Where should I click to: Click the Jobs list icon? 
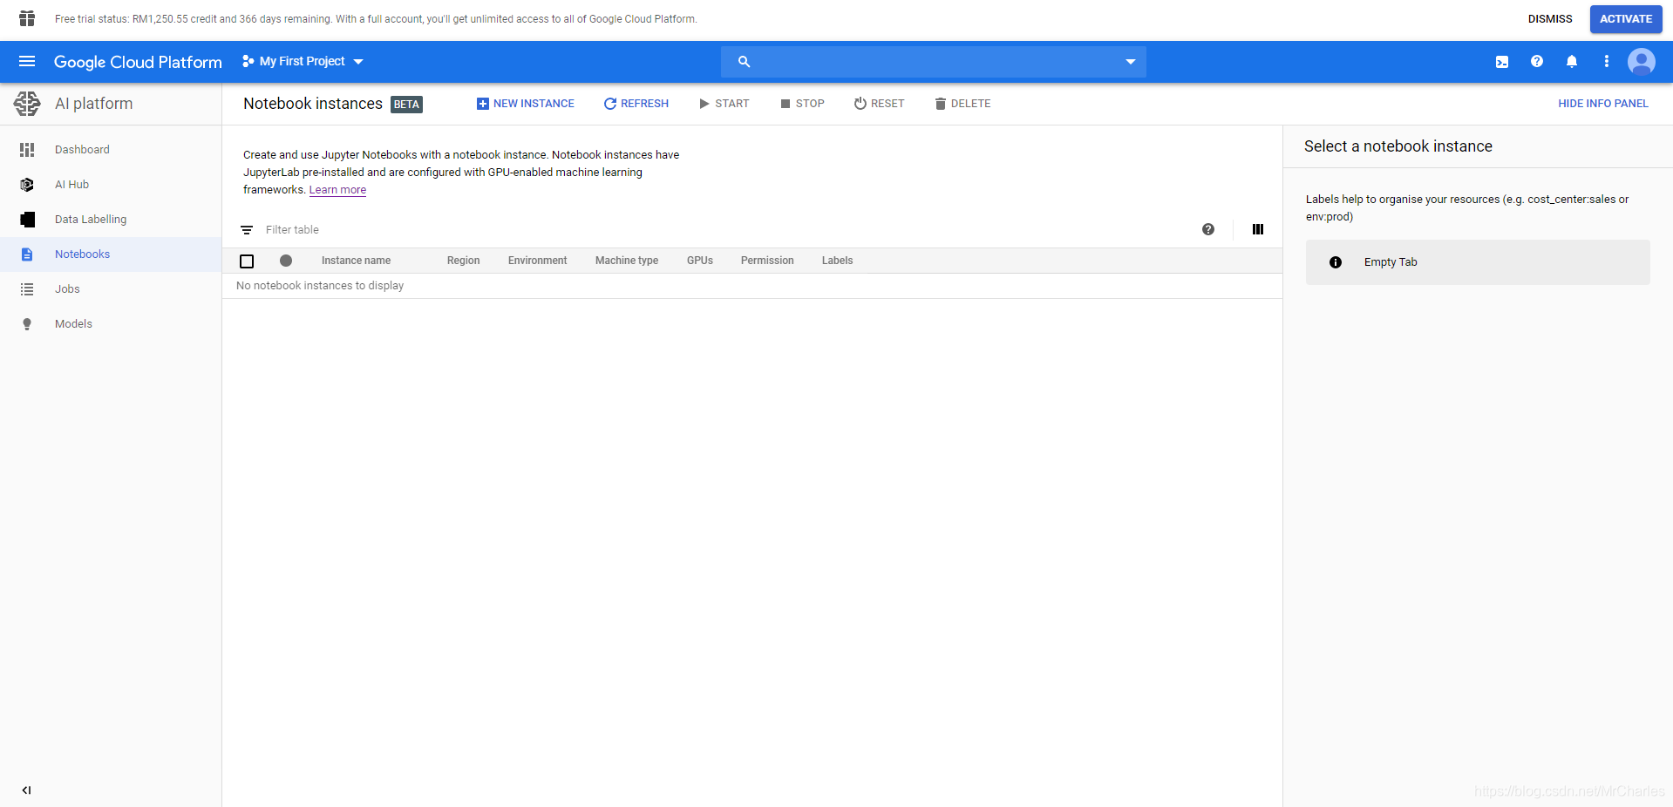[27, 289]
